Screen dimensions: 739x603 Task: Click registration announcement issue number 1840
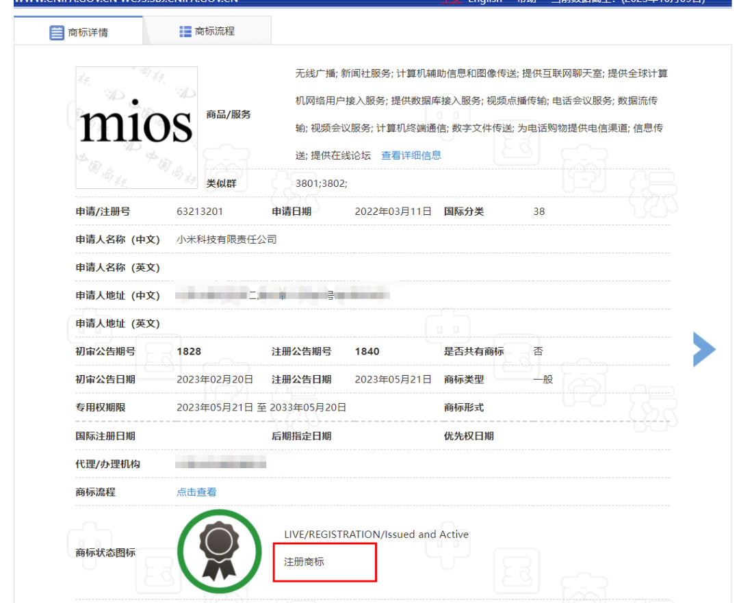(367, 352)
